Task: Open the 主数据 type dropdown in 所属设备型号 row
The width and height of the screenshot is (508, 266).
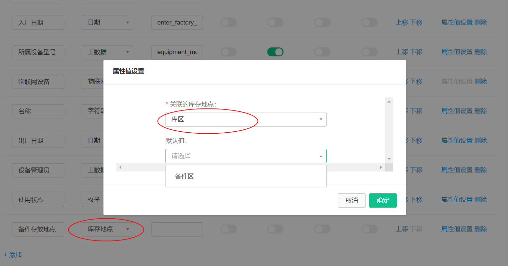Action: pyautogui.click(x=107, y=52)
